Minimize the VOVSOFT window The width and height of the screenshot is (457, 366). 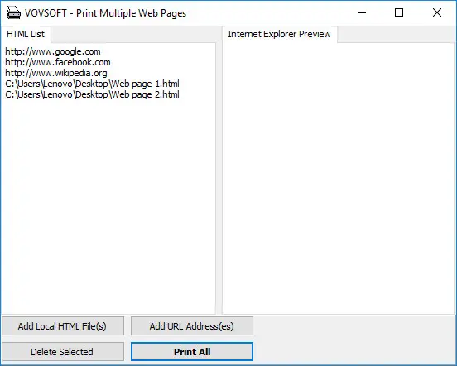point(362,12)
